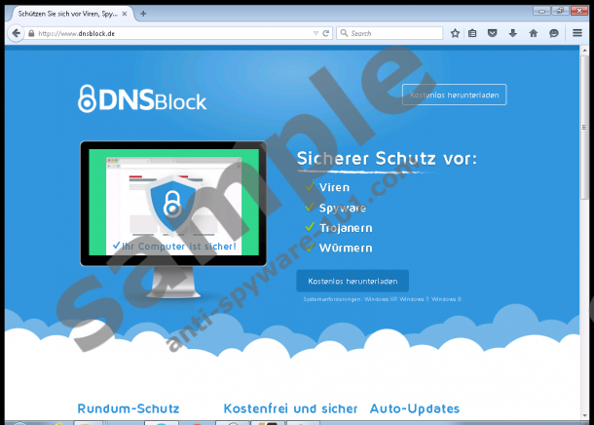Go to the Firefox home page icon
The width and height of the screenshot is (594, 425).
click(533, 33)
